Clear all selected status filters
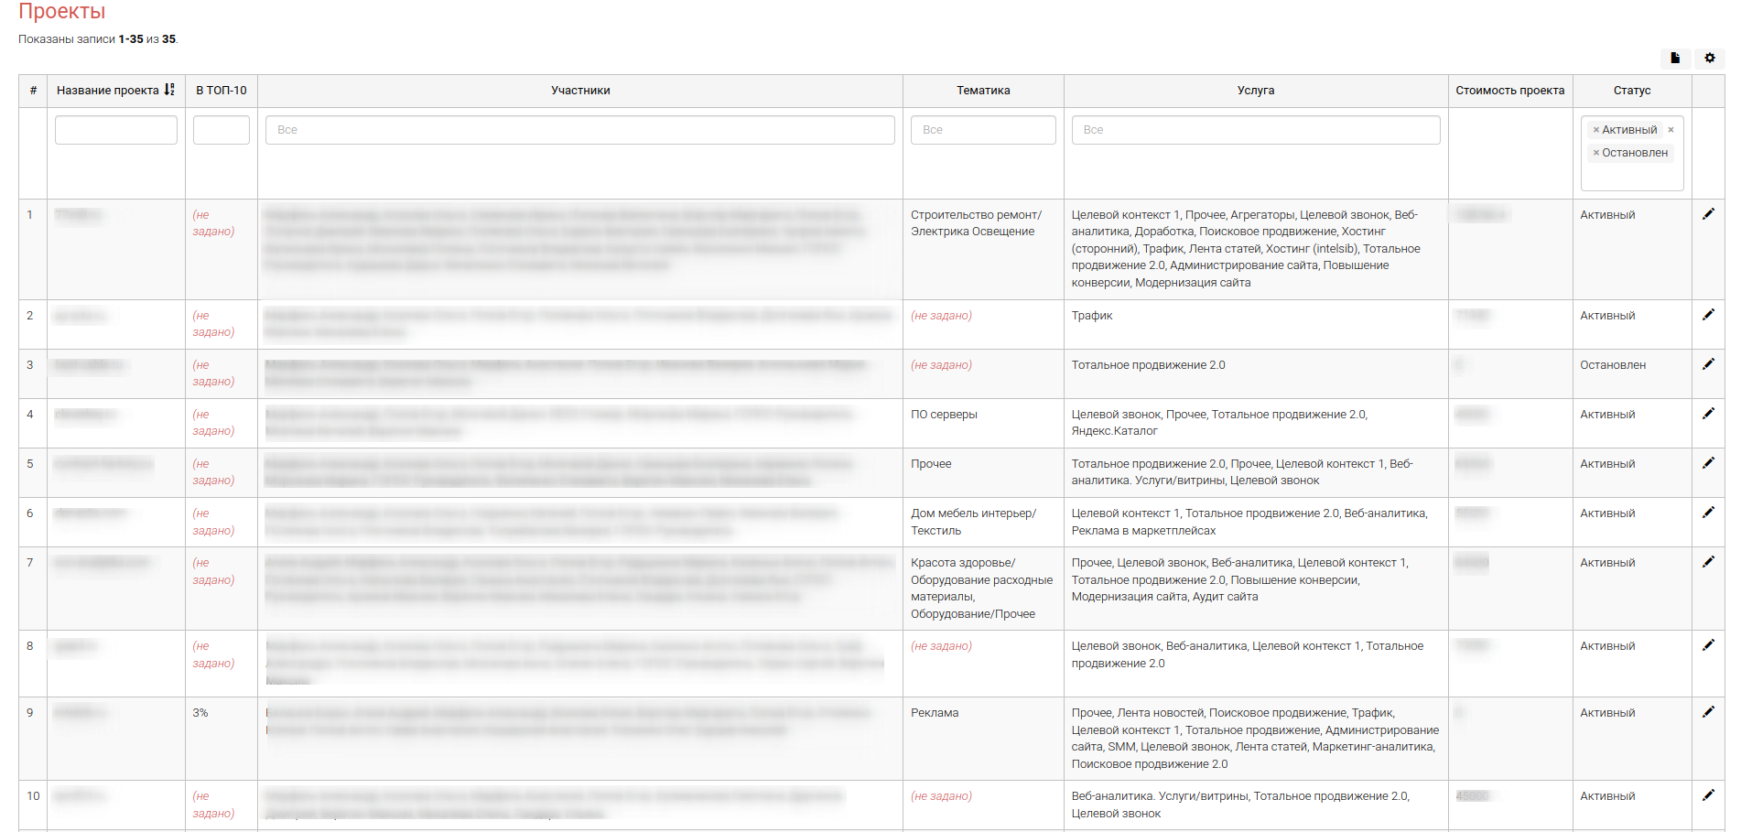The width and height of the screenshot is (1741, 832). point(1671,130)
